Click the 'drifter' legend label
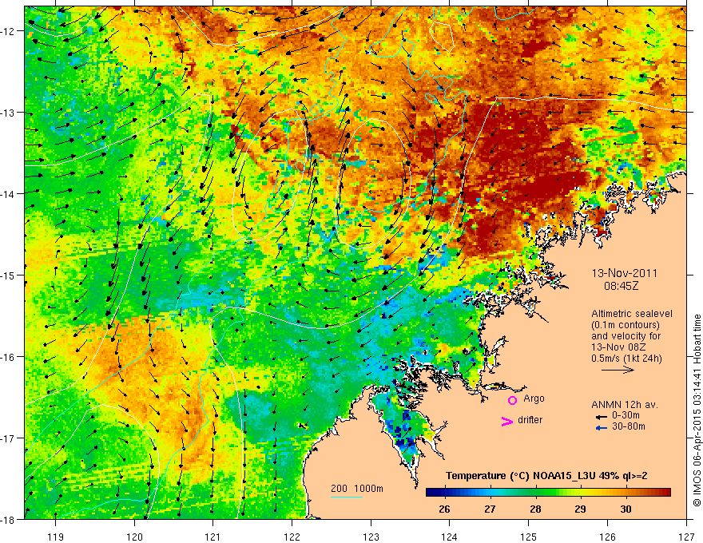The height and width of the screenshot is (543, 703). point(530,420)
